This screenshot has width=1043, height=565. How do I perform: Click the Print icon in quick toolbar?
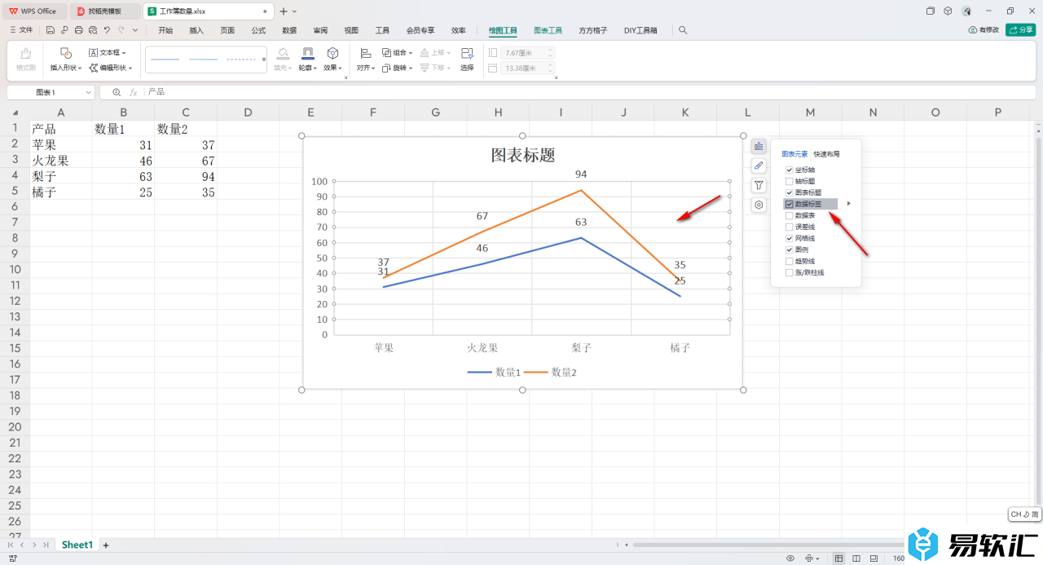(x=78, y=30)
